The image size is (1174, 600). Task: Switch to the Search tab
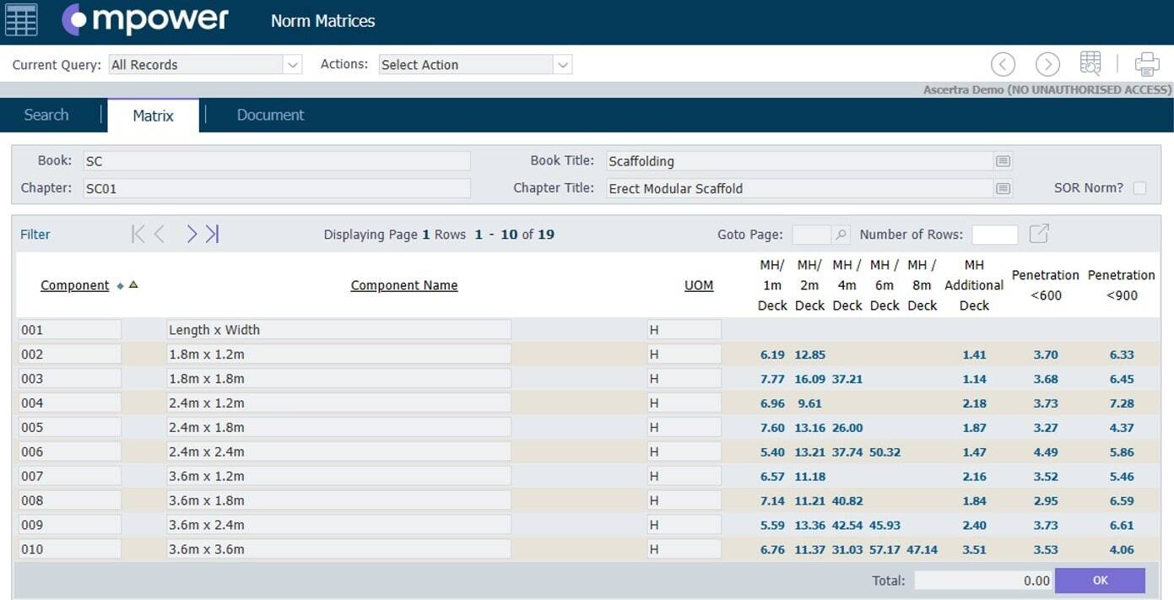pyautogui.click(x=46, y=114)
